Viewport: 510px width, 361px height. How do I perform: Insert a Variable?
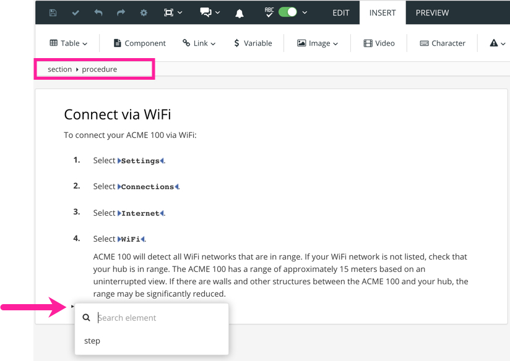pyautogui.click(x=254, y=43)
